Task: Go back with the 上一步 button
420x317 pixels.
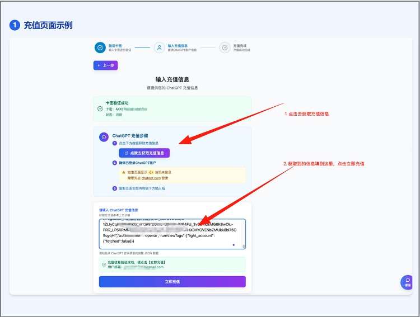Action: click(x=105, y=65)
